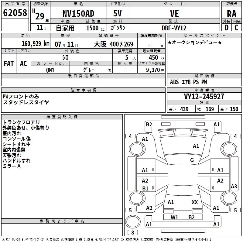Screen dimensions: 243x243
Task: Click the rear-right tire circle
Action: tap(229, 198)
